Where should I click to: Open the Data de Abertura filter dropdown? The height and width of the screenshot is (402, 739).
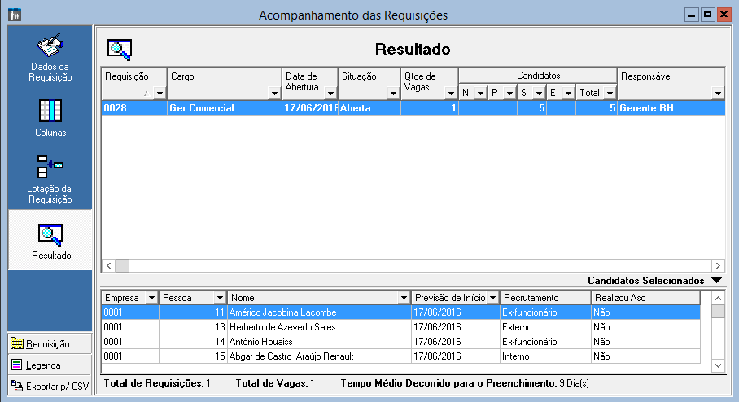tap(330, 94)
